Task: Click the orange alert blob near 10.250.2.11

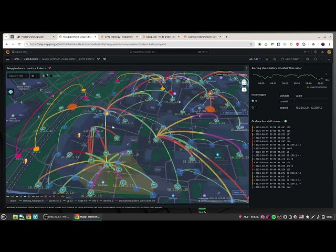Action: pos(72,107)
